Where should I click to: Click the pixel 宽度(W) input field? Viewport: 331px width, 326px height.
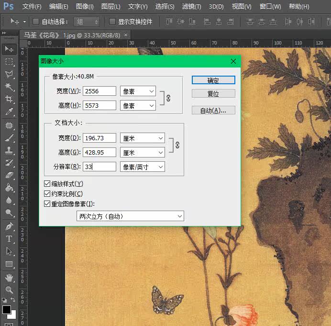pyautogui.click(x=99, y=91)
